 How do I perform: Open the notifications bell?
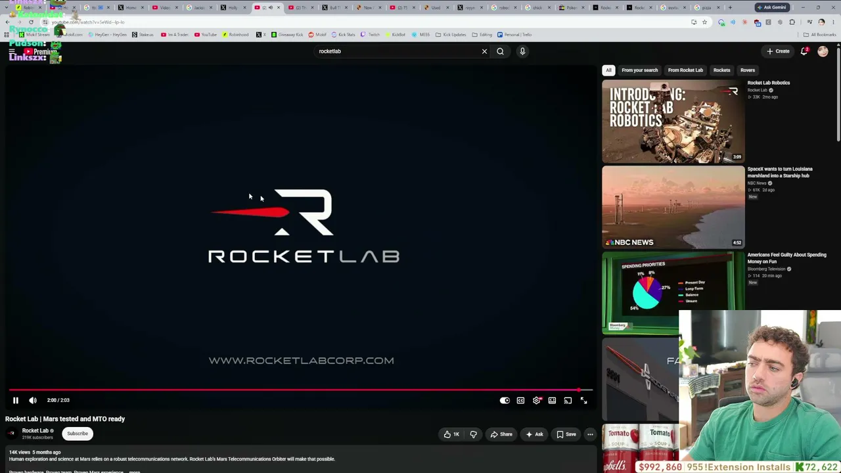804,51
